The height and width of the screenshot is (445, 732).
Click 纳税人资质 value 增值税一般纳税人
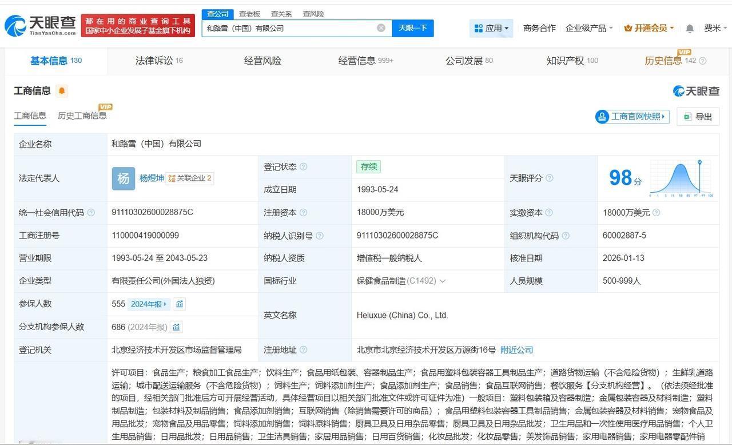pos(389,258)
